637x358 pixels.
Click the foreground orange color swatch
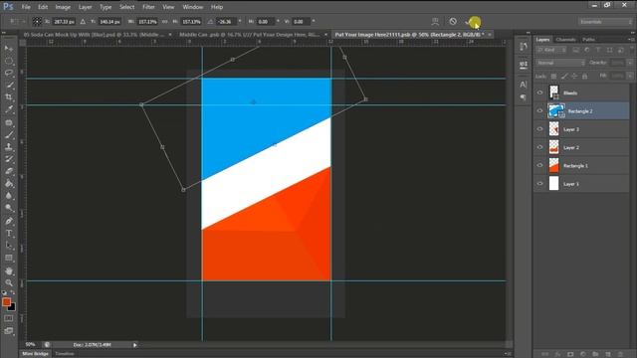click(x=6, y=302)
